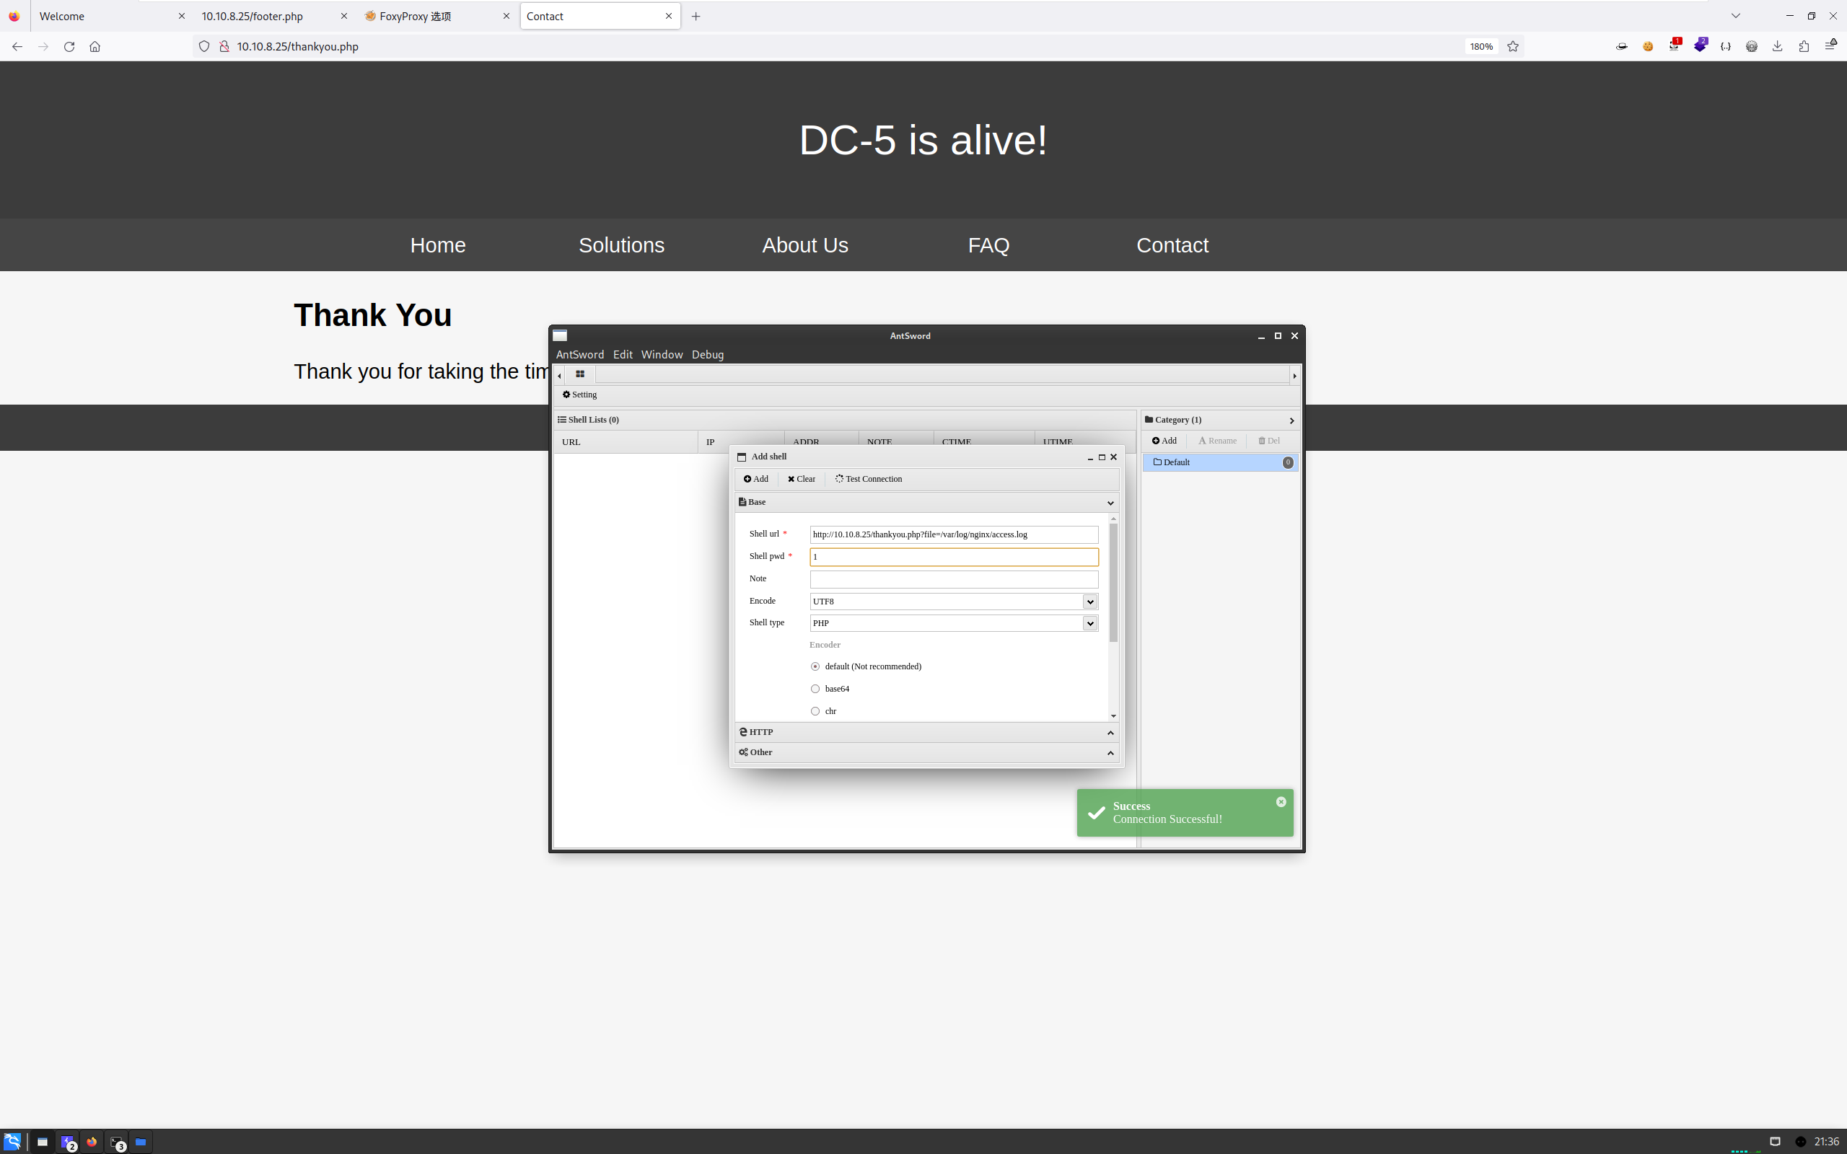Dismiss the Success notification

tap(1281, 802)
